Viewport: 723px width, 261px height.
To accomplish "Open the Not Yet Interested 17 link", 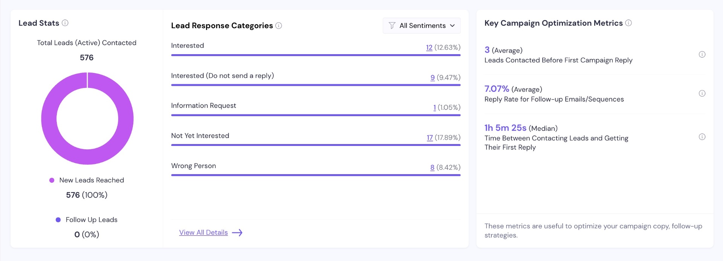I will (430, 138).
